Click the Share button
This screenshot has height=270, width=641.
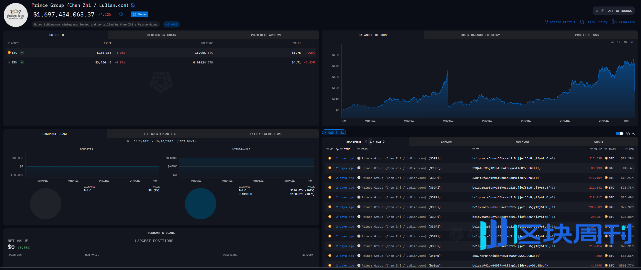(139, 14)
